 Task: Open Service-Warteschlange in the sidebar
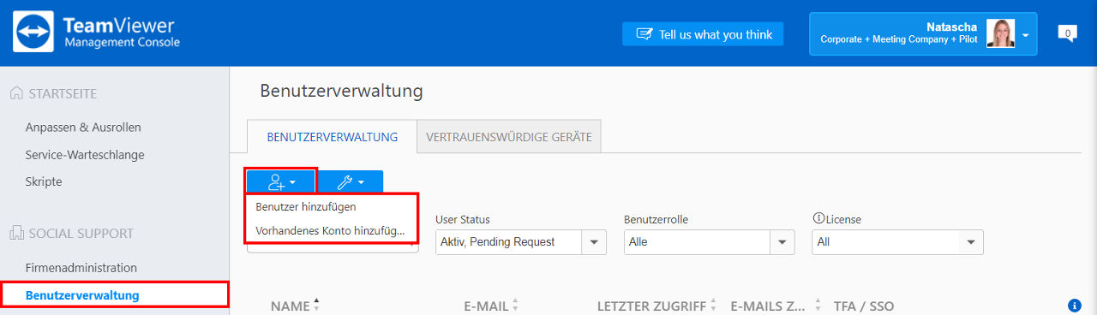click(x=85, y=155)
